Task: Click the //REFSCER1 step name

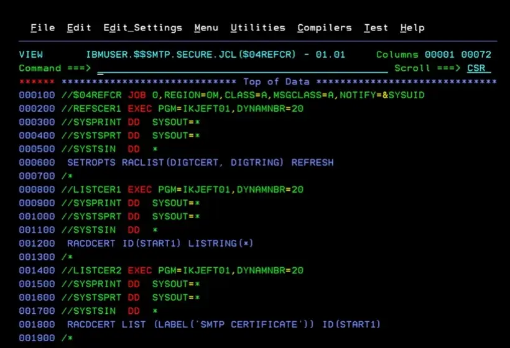Action: pos(91,109)
